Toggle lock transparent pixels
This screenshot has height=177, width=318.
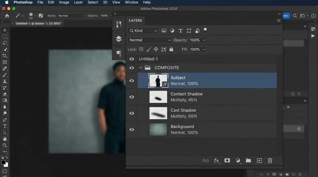[141, 49]
